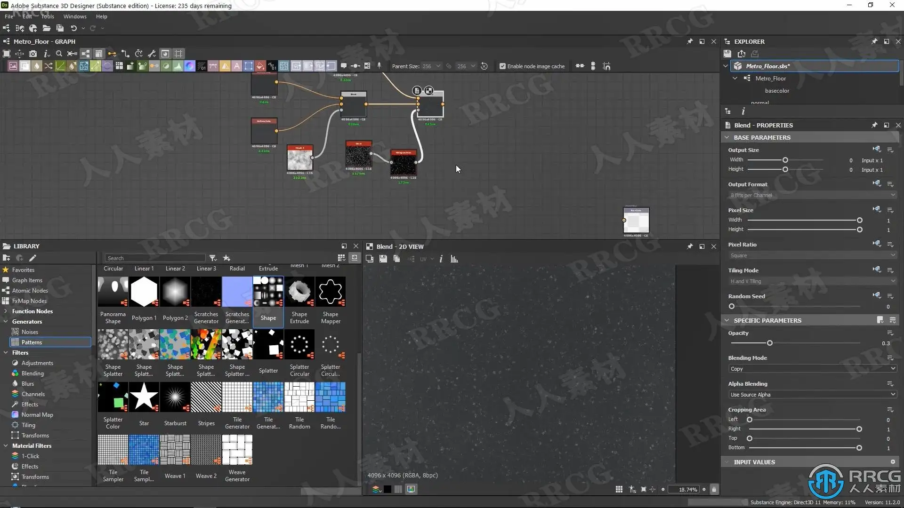Viewport: 904px width, 508px height.
Task: Click the lock icon beside zoom percentage
Action: 714,489
